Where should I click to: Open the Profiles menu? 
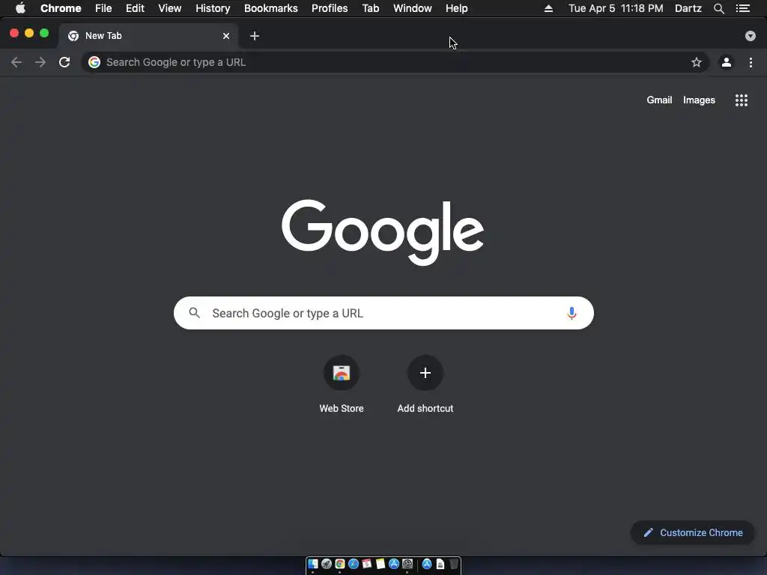[330, 8]
